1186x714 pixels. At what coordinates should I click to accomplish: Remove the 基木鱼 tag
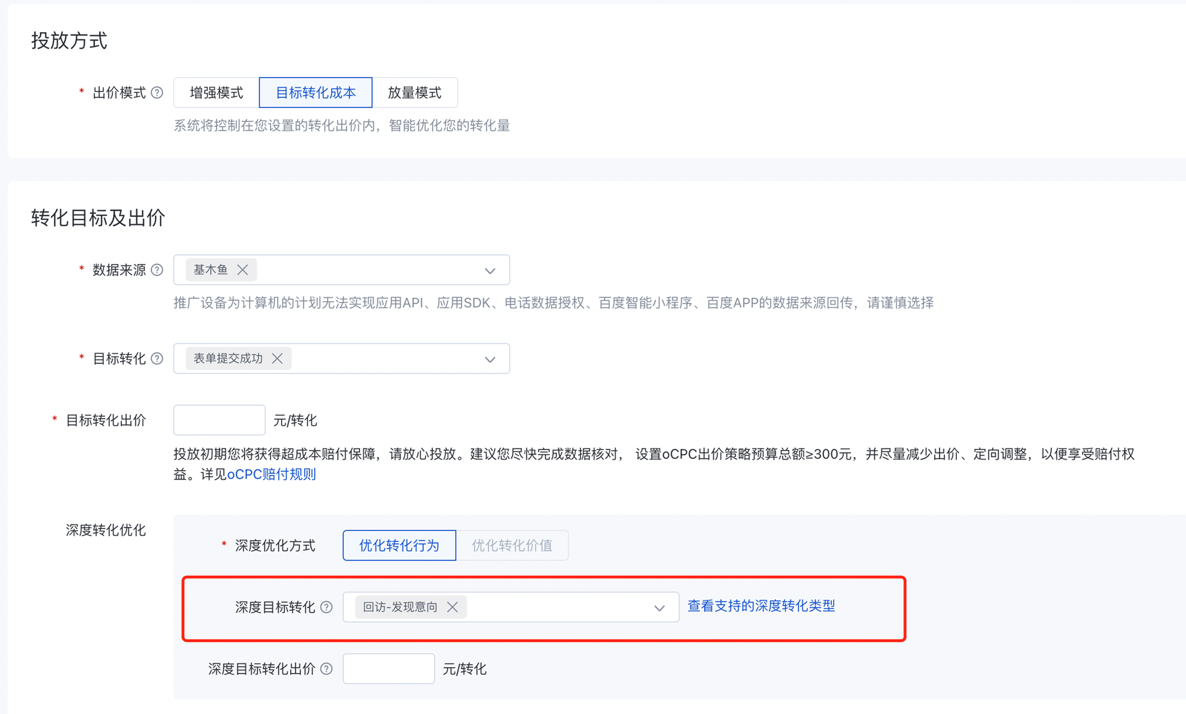243,270
